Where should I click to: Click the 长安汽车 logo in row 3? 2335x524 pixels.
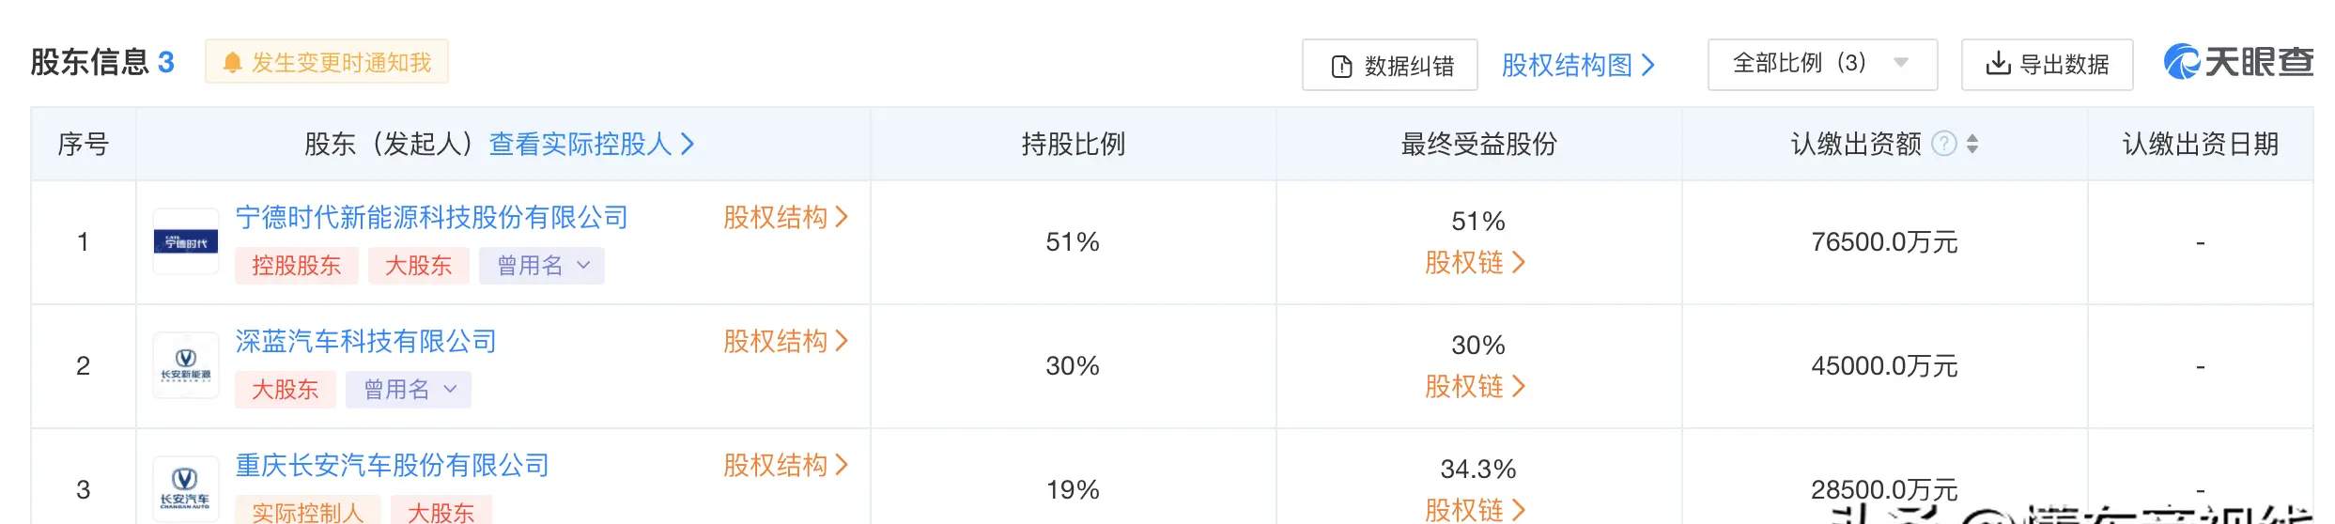[186, 489]
